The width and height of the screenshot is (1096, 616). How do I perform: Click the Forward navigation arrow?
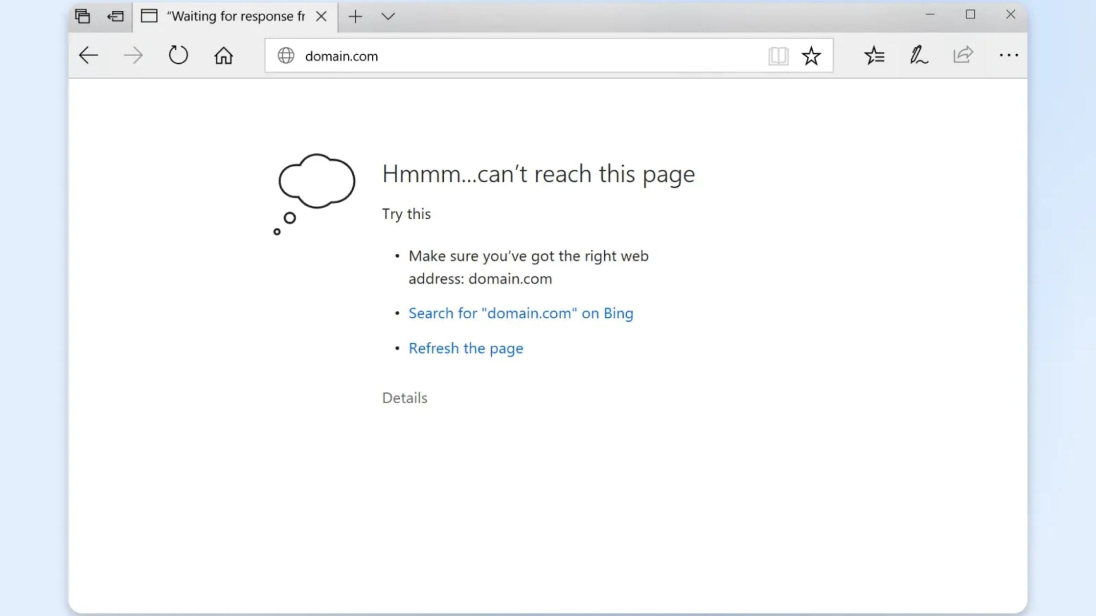coord(133,55)
